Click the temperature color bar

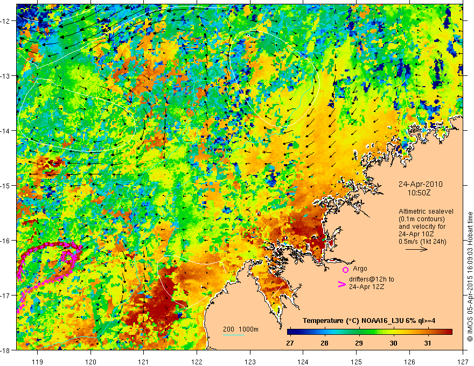tap(370, 332)
